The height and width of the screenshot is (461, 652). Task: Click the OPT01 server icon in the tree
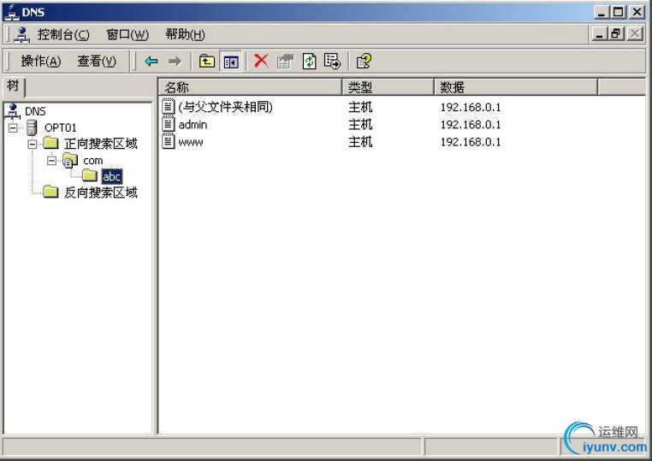tap(32, 127)
